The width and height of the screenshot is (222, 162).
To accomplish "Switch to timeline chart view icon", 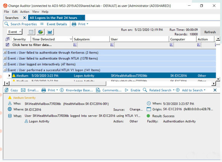I will coord(50,32).
